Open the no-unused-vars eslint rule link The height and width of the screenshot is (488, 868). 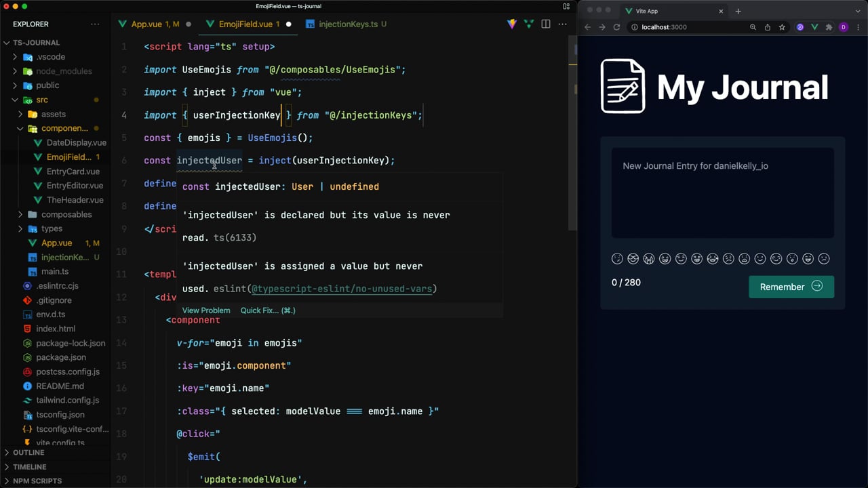(x=342, y=289)
